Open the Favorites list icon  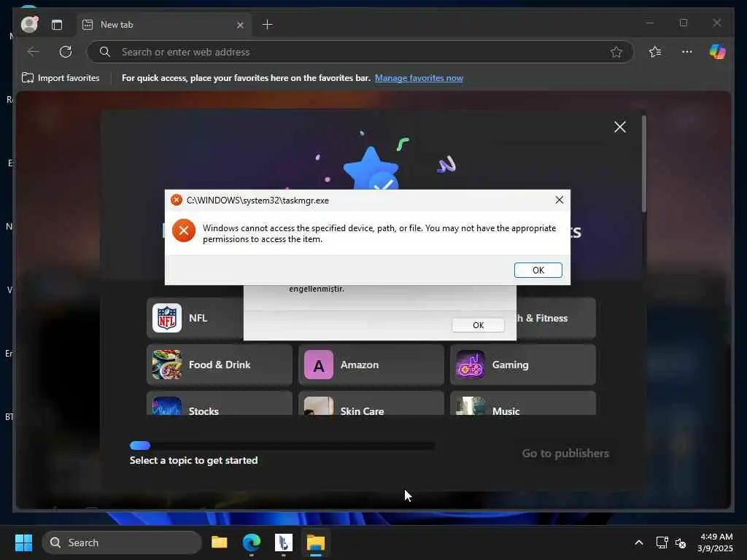655,52
